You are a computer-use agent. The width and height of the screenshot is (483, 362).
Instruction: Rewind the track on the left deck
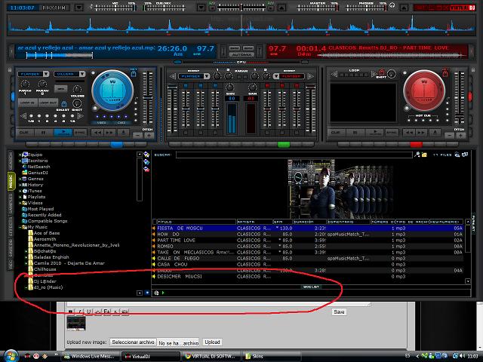[98, 133]
